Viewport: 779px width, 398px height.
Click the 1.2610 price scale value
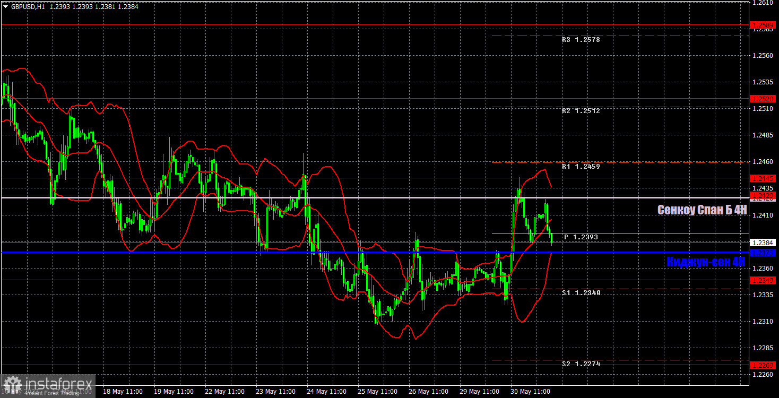point(762,3)
